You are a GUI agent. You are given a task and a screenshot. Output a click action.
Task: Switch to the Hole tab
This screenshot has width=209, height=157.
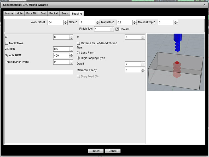pyautogui.click(x=19, y=13)
